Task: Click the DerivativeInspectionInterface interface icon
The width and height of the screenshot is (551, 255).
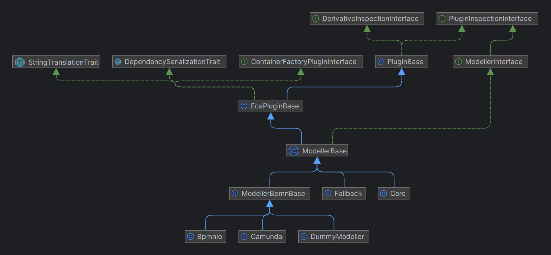Action: pyautogui.click(x=316, y=19)
